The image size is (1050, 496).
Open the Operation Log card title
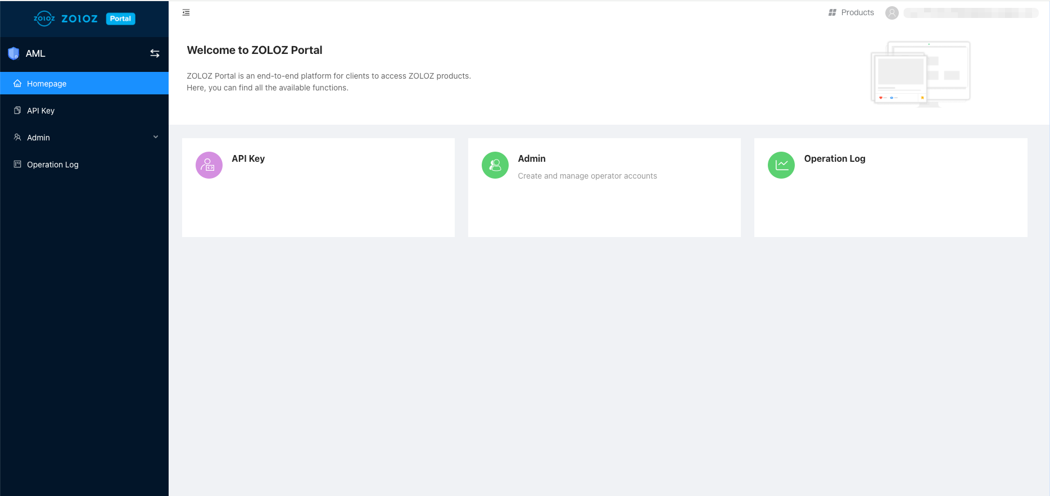click(x=835, y=158)
